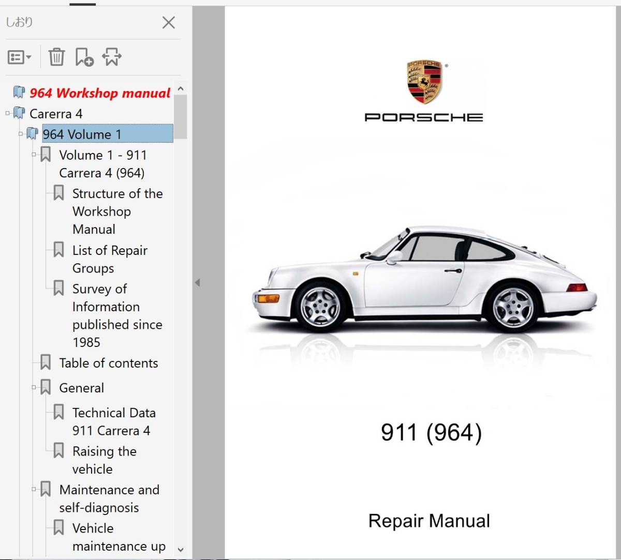
Task: Click bookmark icon beside Vehicle maintenance up
Action: click(58, 527)
